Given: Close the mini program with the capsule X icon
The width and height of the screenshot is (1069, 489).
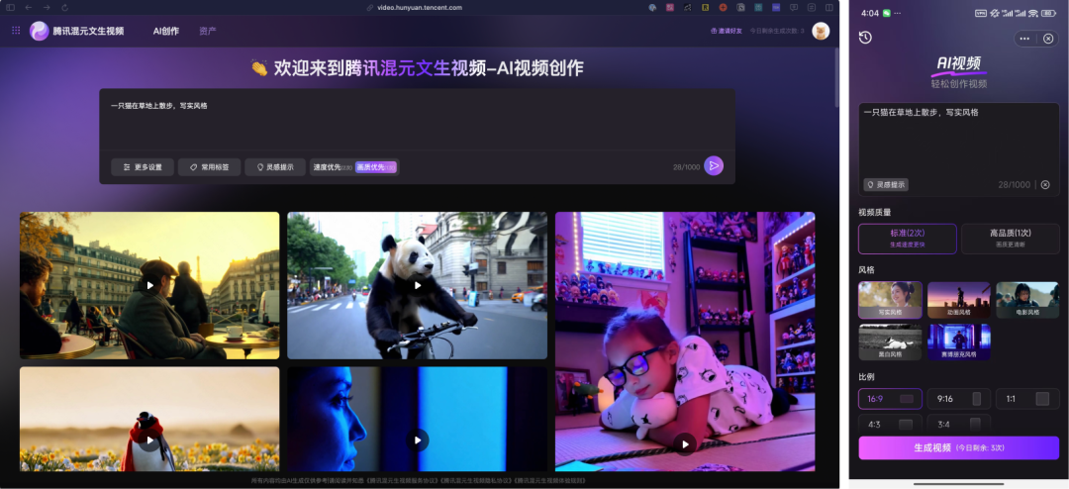Looking at the screenshot, I should [1048, 39].
